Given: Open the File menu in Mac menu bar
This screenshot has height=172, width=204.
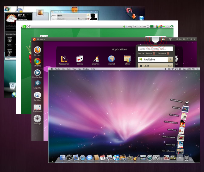Looking at the screenshot, I should [64, 69].
